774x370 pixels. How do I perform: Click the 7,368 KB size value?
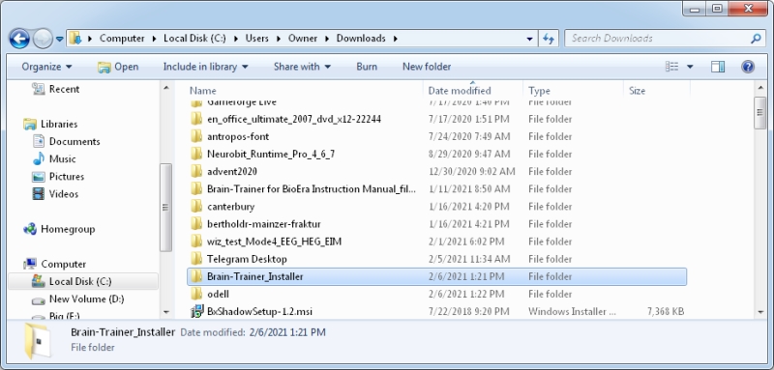[x=666, y=311]
